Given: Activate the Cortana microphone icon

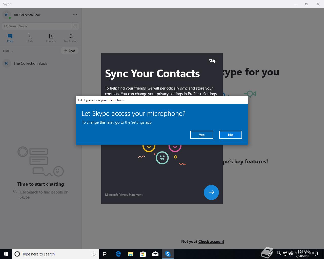Looking at the screenshot, I should coord(94,254).
